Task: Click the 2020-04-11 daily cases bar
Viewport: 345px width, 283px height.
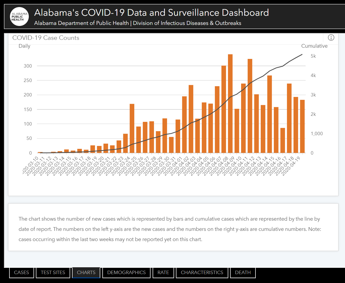Action: pos(250,106)
